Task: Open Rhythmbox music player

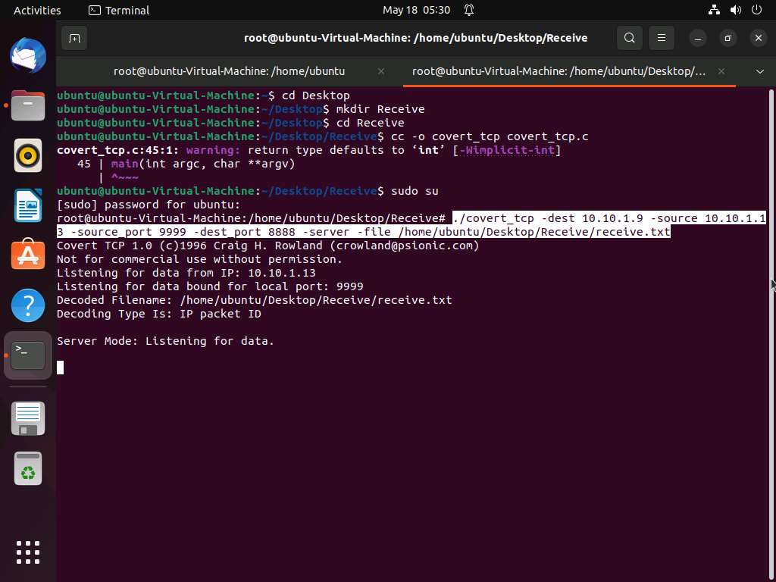Action: pos(28,156)
